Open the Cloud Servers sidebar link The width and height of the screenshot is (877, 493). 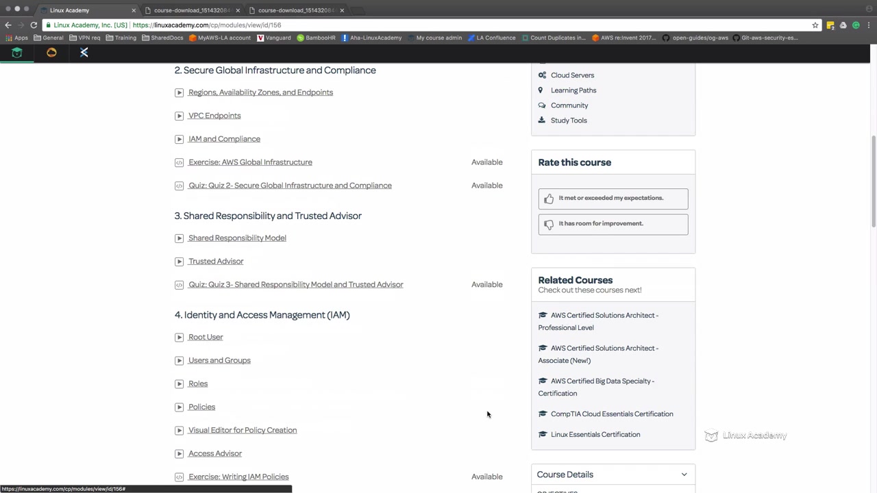tap(572, 75)
